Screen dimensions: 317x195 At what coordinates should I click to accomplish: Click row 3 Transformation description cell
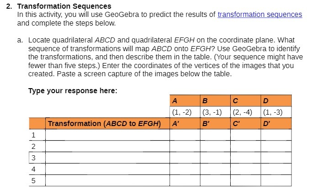pyautogui.click(x=107, y=158)
